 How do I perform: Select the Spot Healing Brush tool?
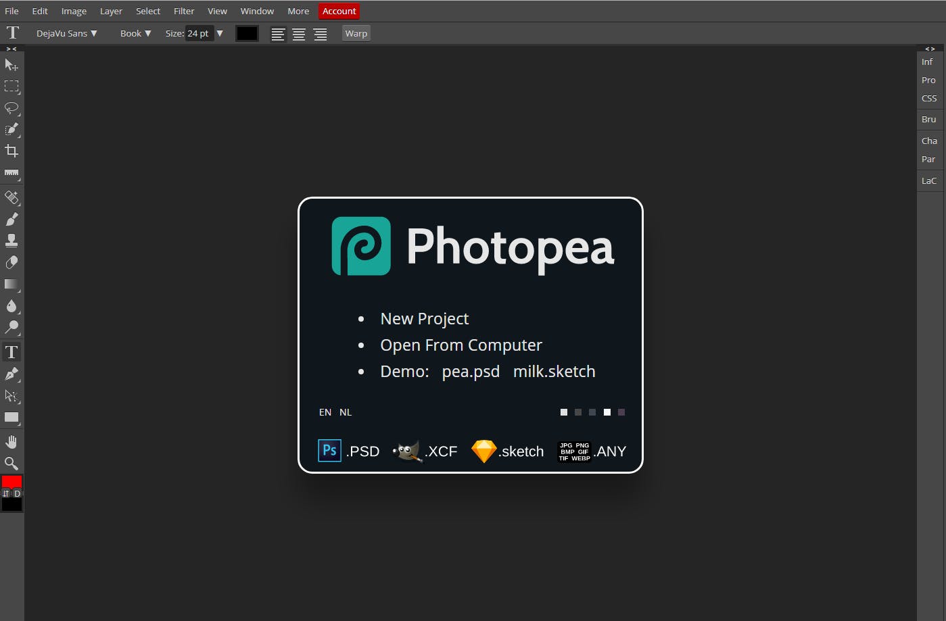tap(11, 198)
